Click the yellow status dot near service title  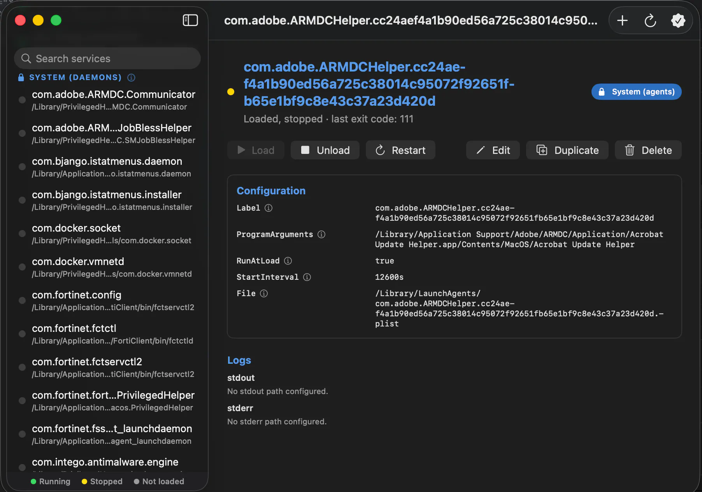pyautogui.click(x=231, y=92)
